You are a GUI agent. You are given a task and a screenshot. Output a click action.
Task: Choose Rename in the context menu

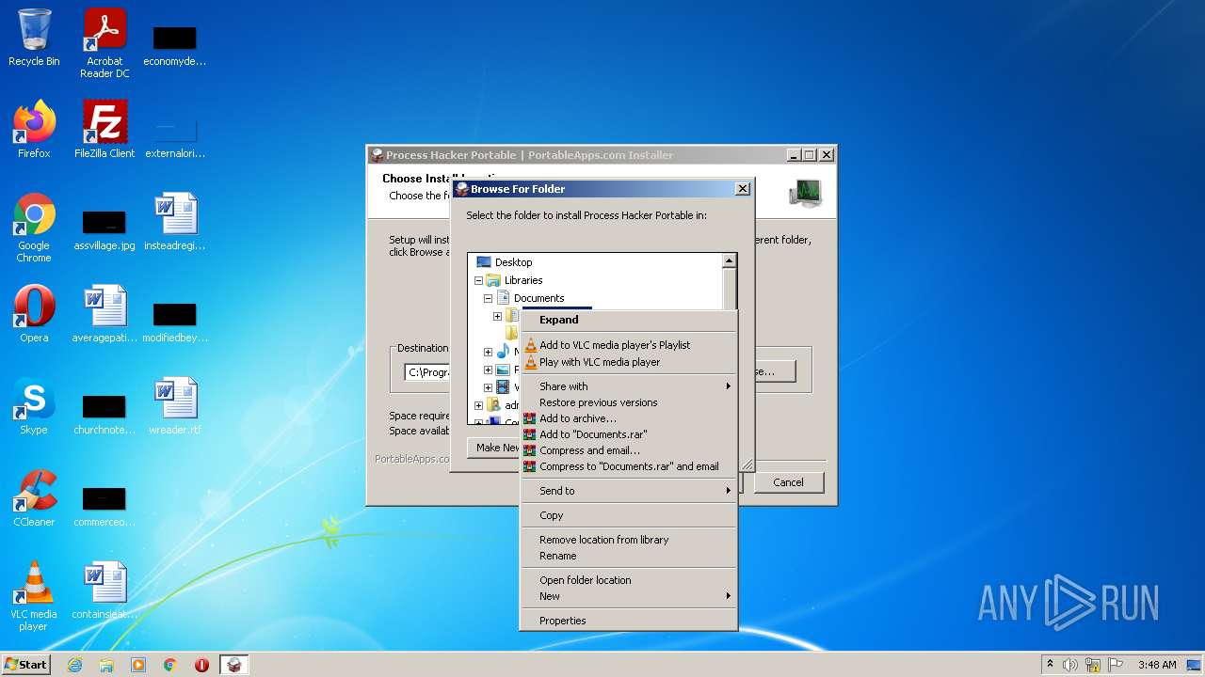(628, 556)
